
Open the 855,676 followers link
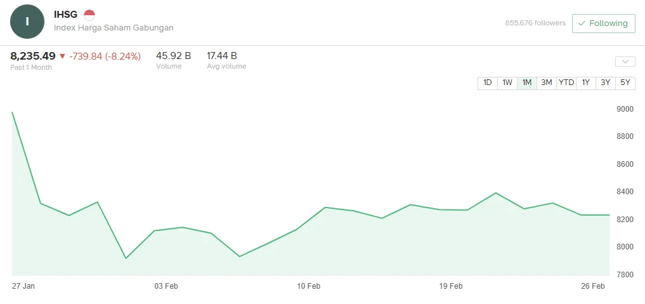pos(535,23)
